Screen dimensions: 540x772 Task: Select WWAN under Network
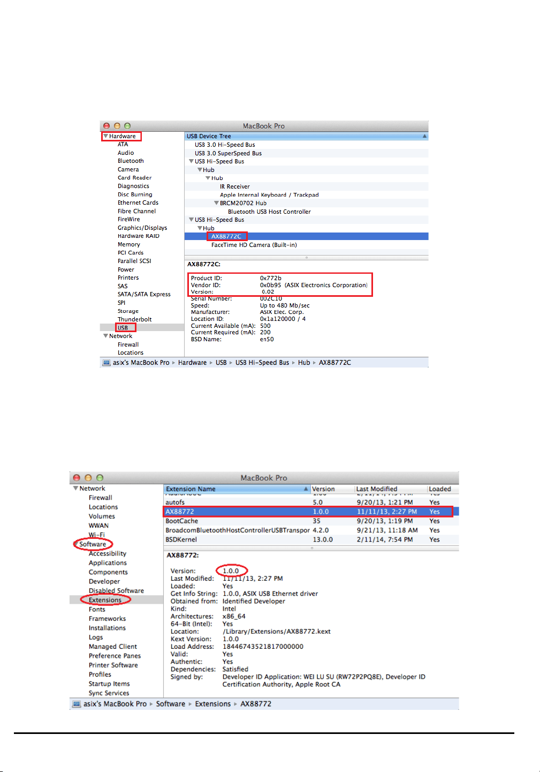coord(98,526)
